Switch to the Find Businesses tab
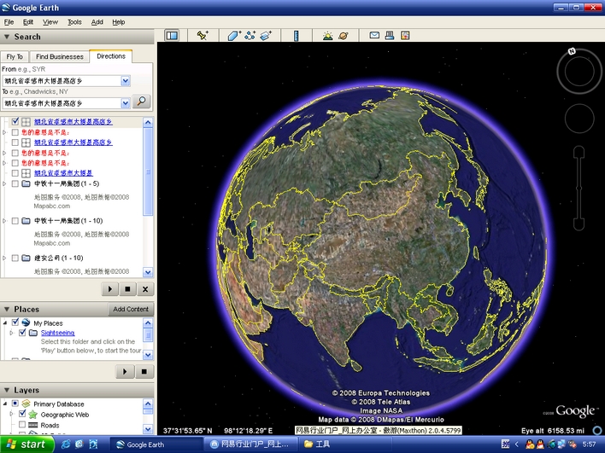605x453 pixels. [60, 56]
